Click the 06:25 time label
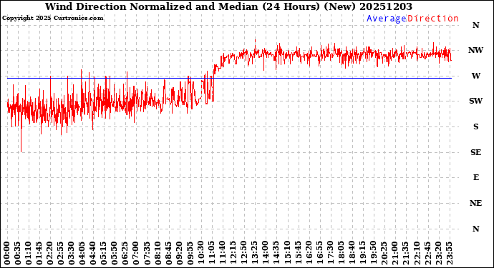Image resolution: width=494 pixels, height=268 pixels. [125, 253]
